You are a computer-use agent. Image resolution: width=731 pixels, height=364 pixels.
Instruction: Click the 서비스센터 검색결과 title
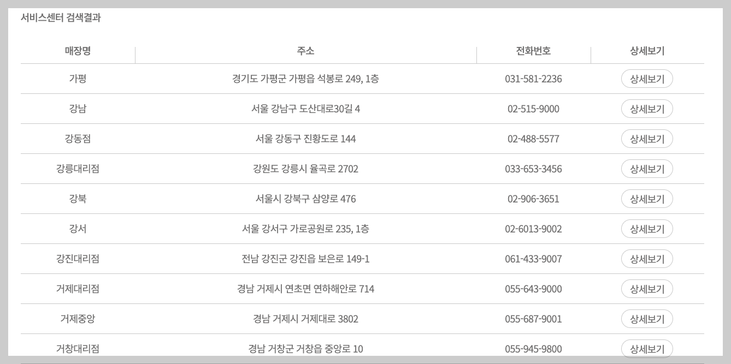(60, 17)
